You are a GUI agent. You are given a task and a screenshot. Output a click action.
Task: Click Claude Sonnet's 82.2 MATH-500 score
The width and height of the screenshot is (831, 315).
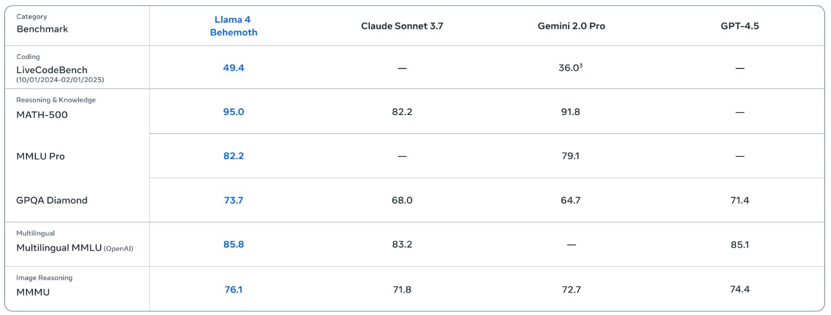click(402, 111)
